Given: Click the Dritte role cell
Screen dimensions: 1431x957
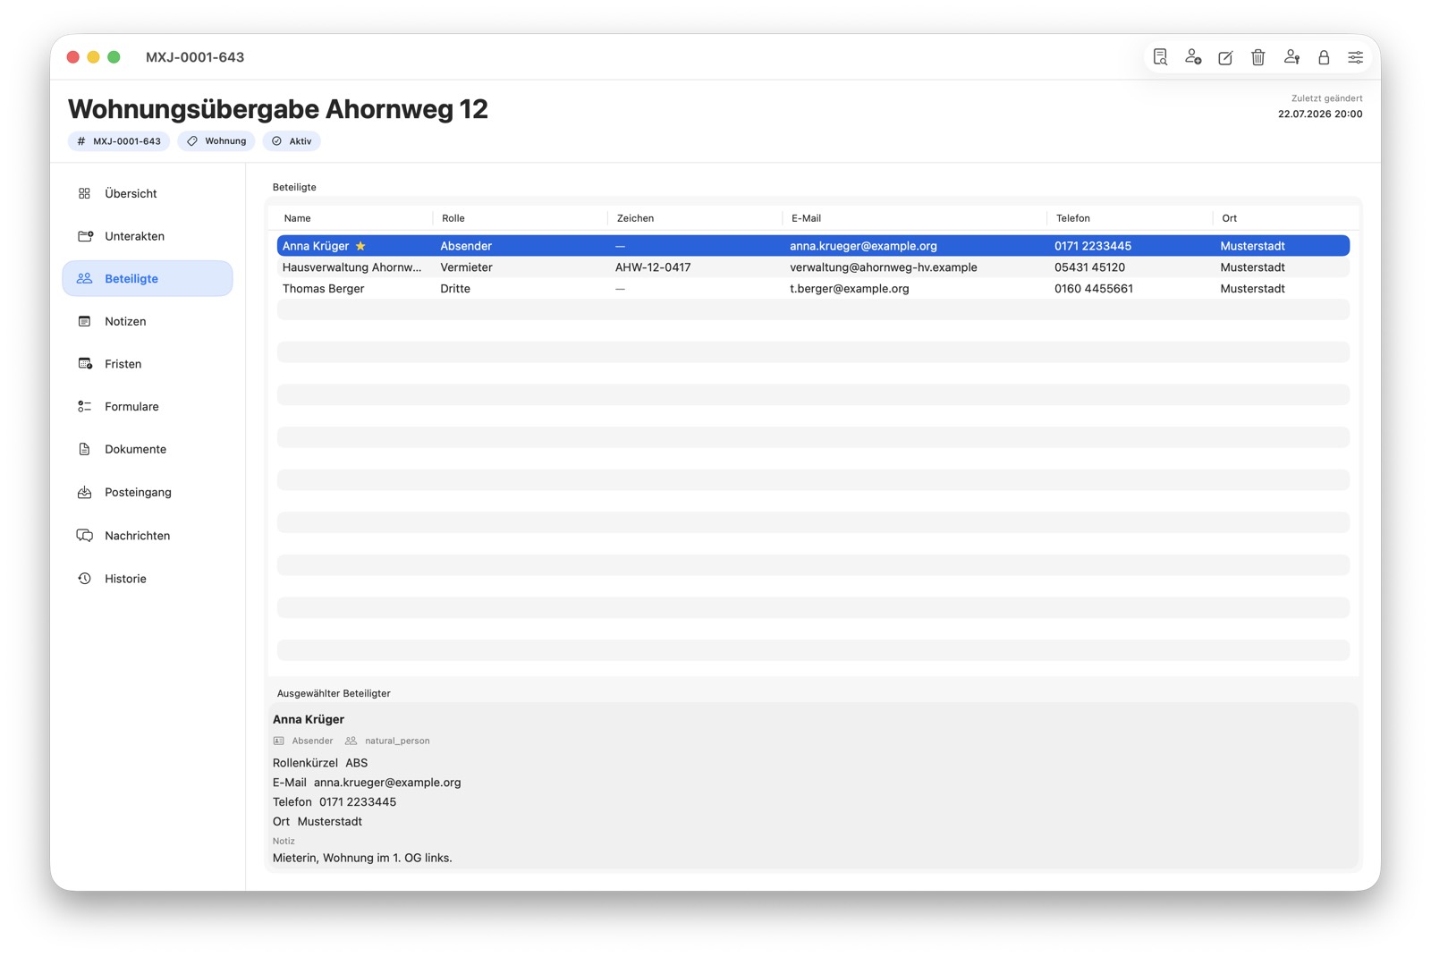Looking at the screenshot, I should 455,289.
